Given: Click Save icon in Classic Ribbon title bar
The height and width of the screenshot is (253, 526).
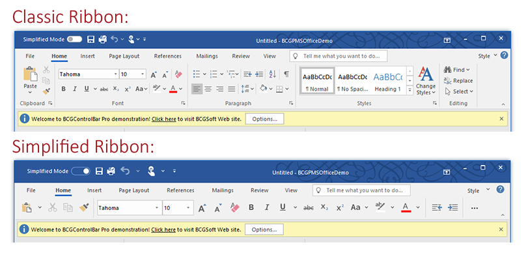Looking at the screenshot, I should [x=90, y=39].
